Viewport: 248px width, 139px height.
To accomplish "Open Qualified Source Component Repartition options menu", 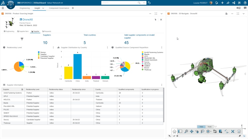I will [x=162, y=47].
